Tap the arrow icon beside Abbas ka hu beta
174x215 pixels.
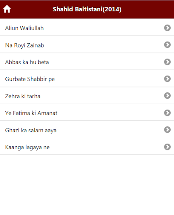(167, 62)
